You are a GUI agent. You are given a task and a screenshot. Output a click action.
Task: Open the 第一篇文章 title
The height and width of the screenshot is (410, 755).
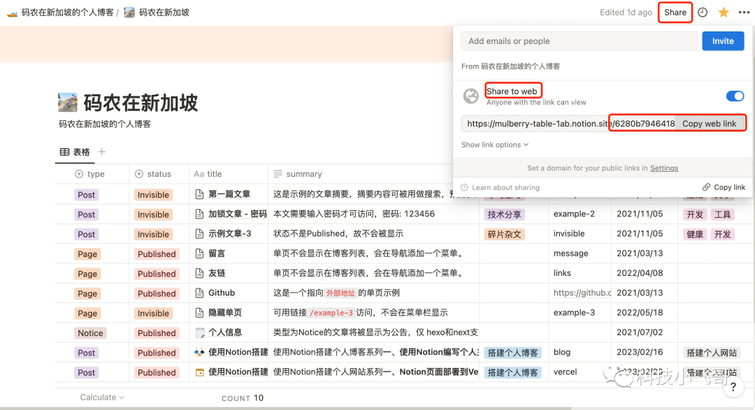point(229,194)
